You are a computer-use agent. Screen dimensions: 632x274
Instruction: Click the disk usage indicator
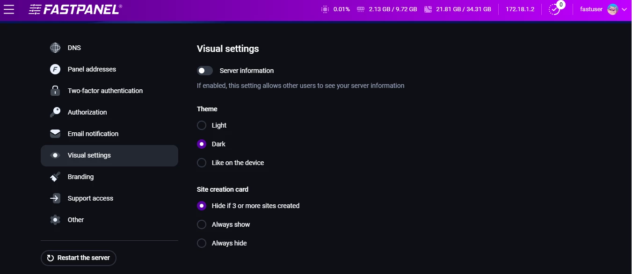coord(457,9)
